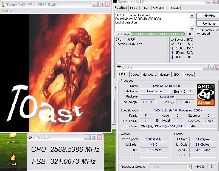Click the Brand ID value 4
Viewport: 219px width, 171px height.
pyautogui.click(x=190, y=91)
